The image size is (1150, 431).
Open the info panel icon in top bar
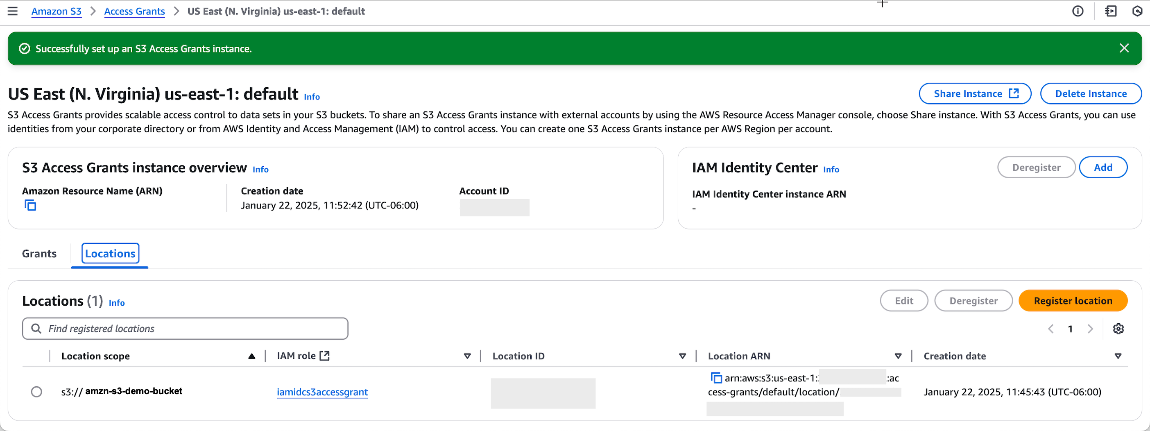coord(1078,11)
